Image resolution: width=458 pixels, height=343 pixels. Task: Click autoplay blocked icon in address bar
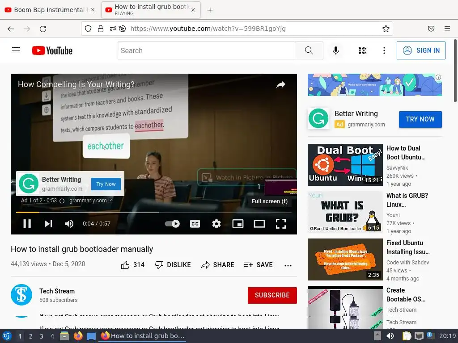pos(123,29)
